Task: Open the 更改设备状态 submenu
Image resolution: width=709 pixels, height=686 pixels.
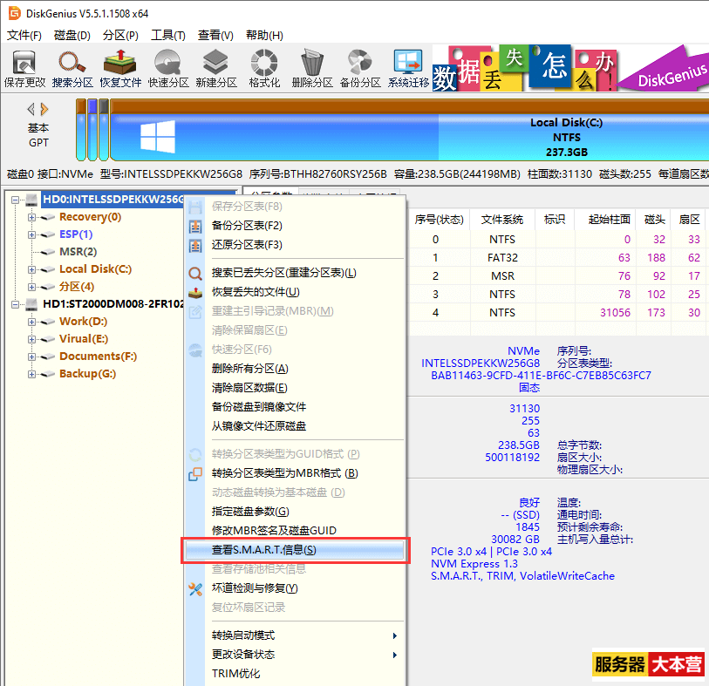Action: coord(297,655)
